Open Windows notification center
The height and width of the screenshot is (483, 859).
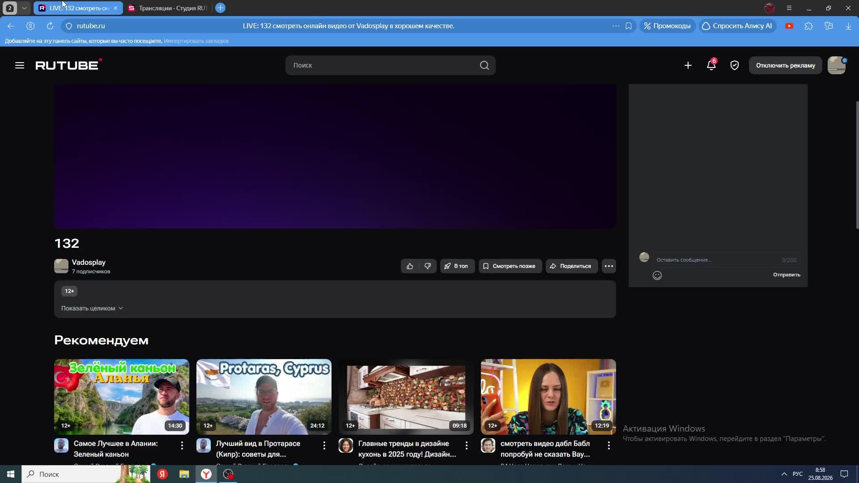click(x=844, y=474)
